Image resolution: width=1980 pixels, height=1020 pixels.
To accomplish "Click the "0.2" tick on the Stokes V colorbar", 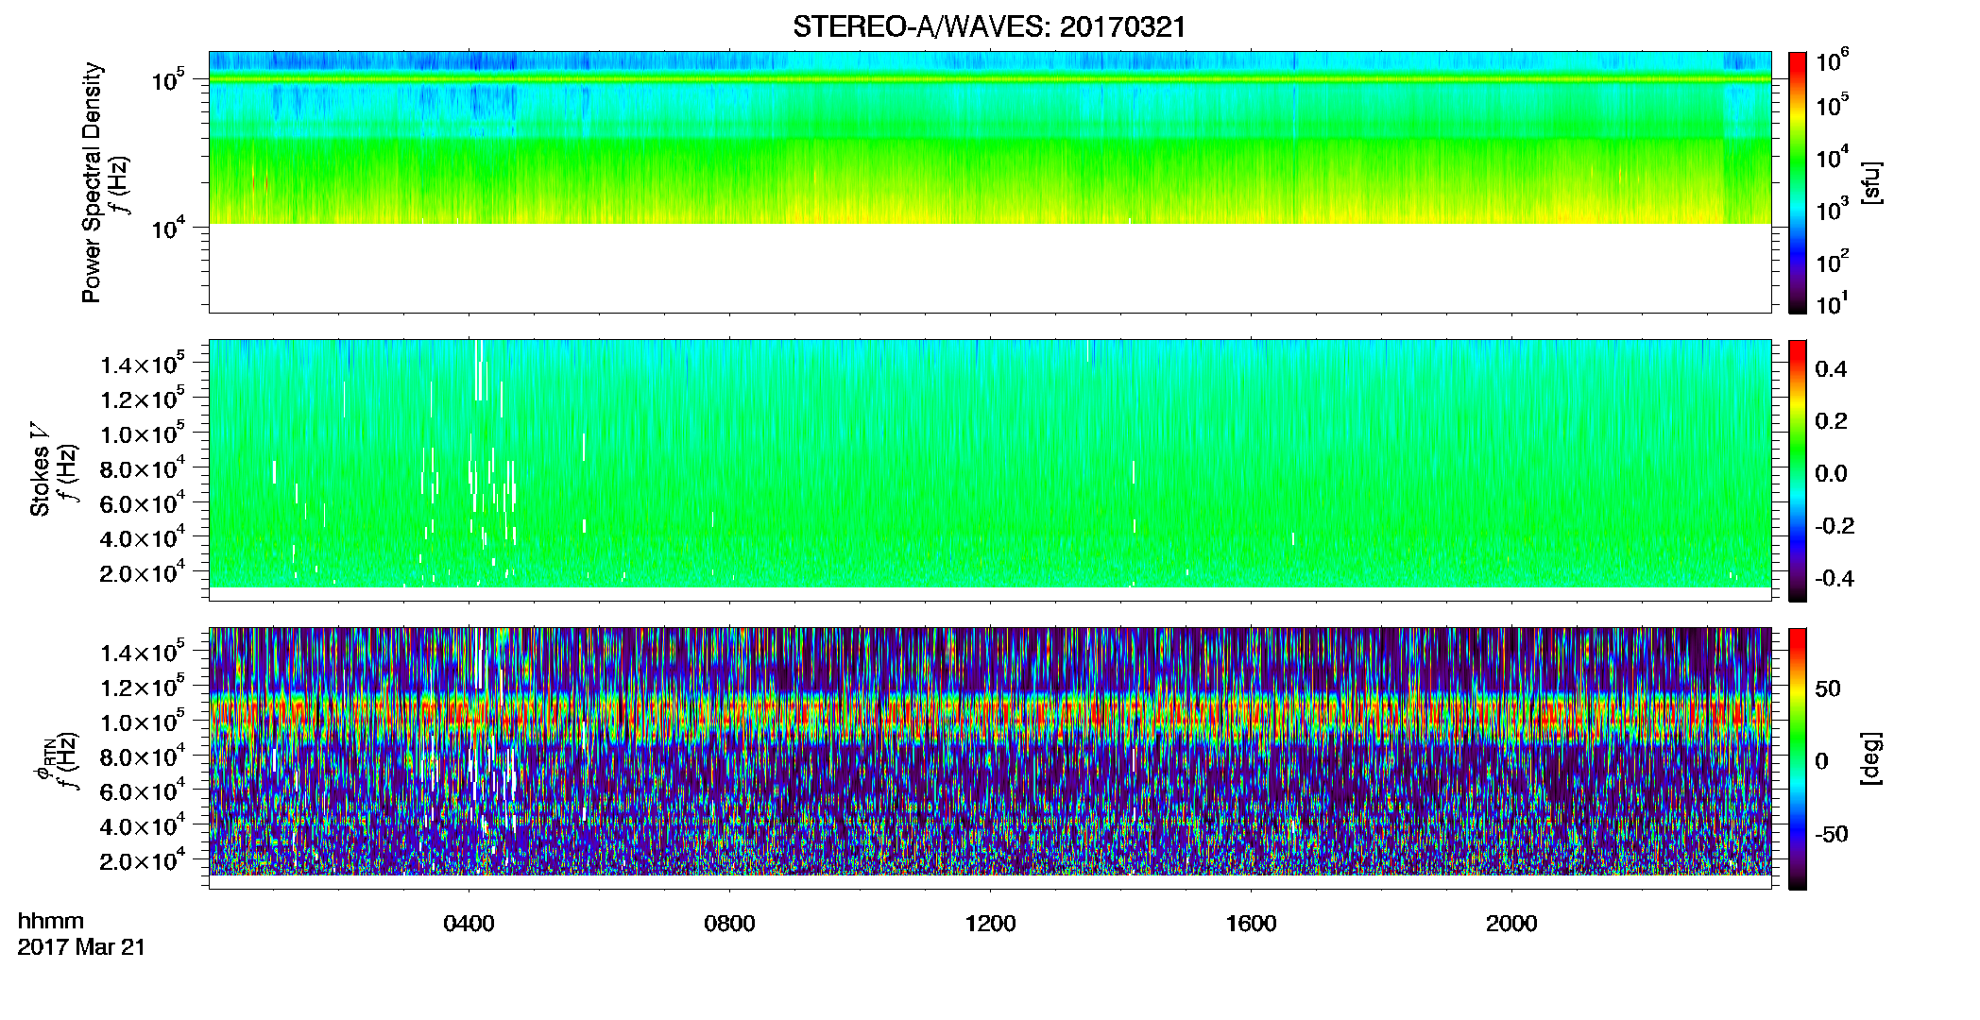I will tap(1831, 421).
